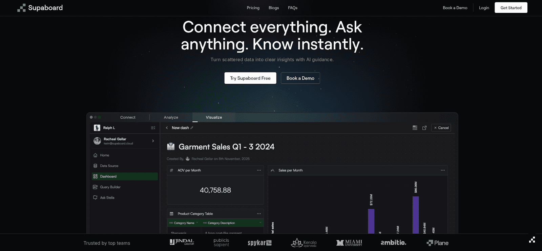Select the Ask Stella label in sidebar

click(107, 197)
